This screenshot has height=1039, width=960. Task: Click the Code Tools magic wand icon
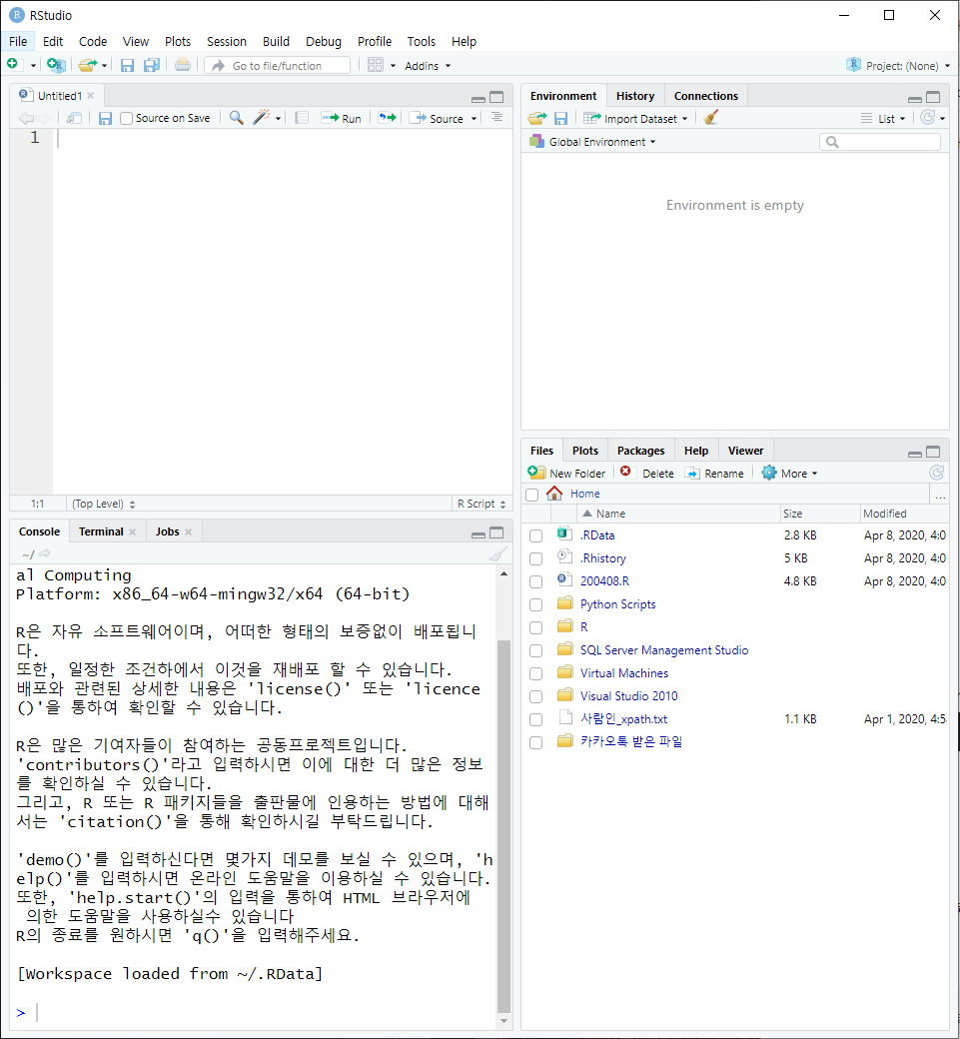tap(262, 118)
